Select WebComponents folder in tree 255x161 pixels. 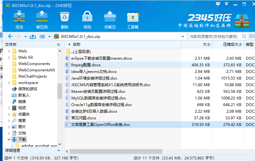coord(34,64)
